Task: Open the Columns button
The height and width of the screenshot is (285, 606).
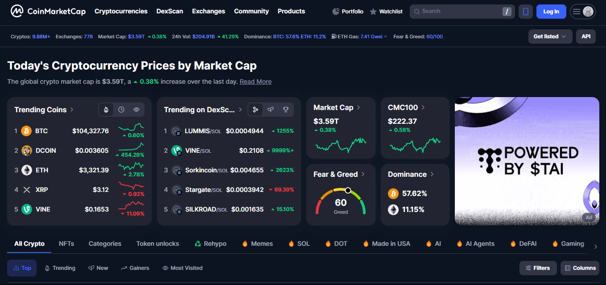Action: tap(580, 268)
